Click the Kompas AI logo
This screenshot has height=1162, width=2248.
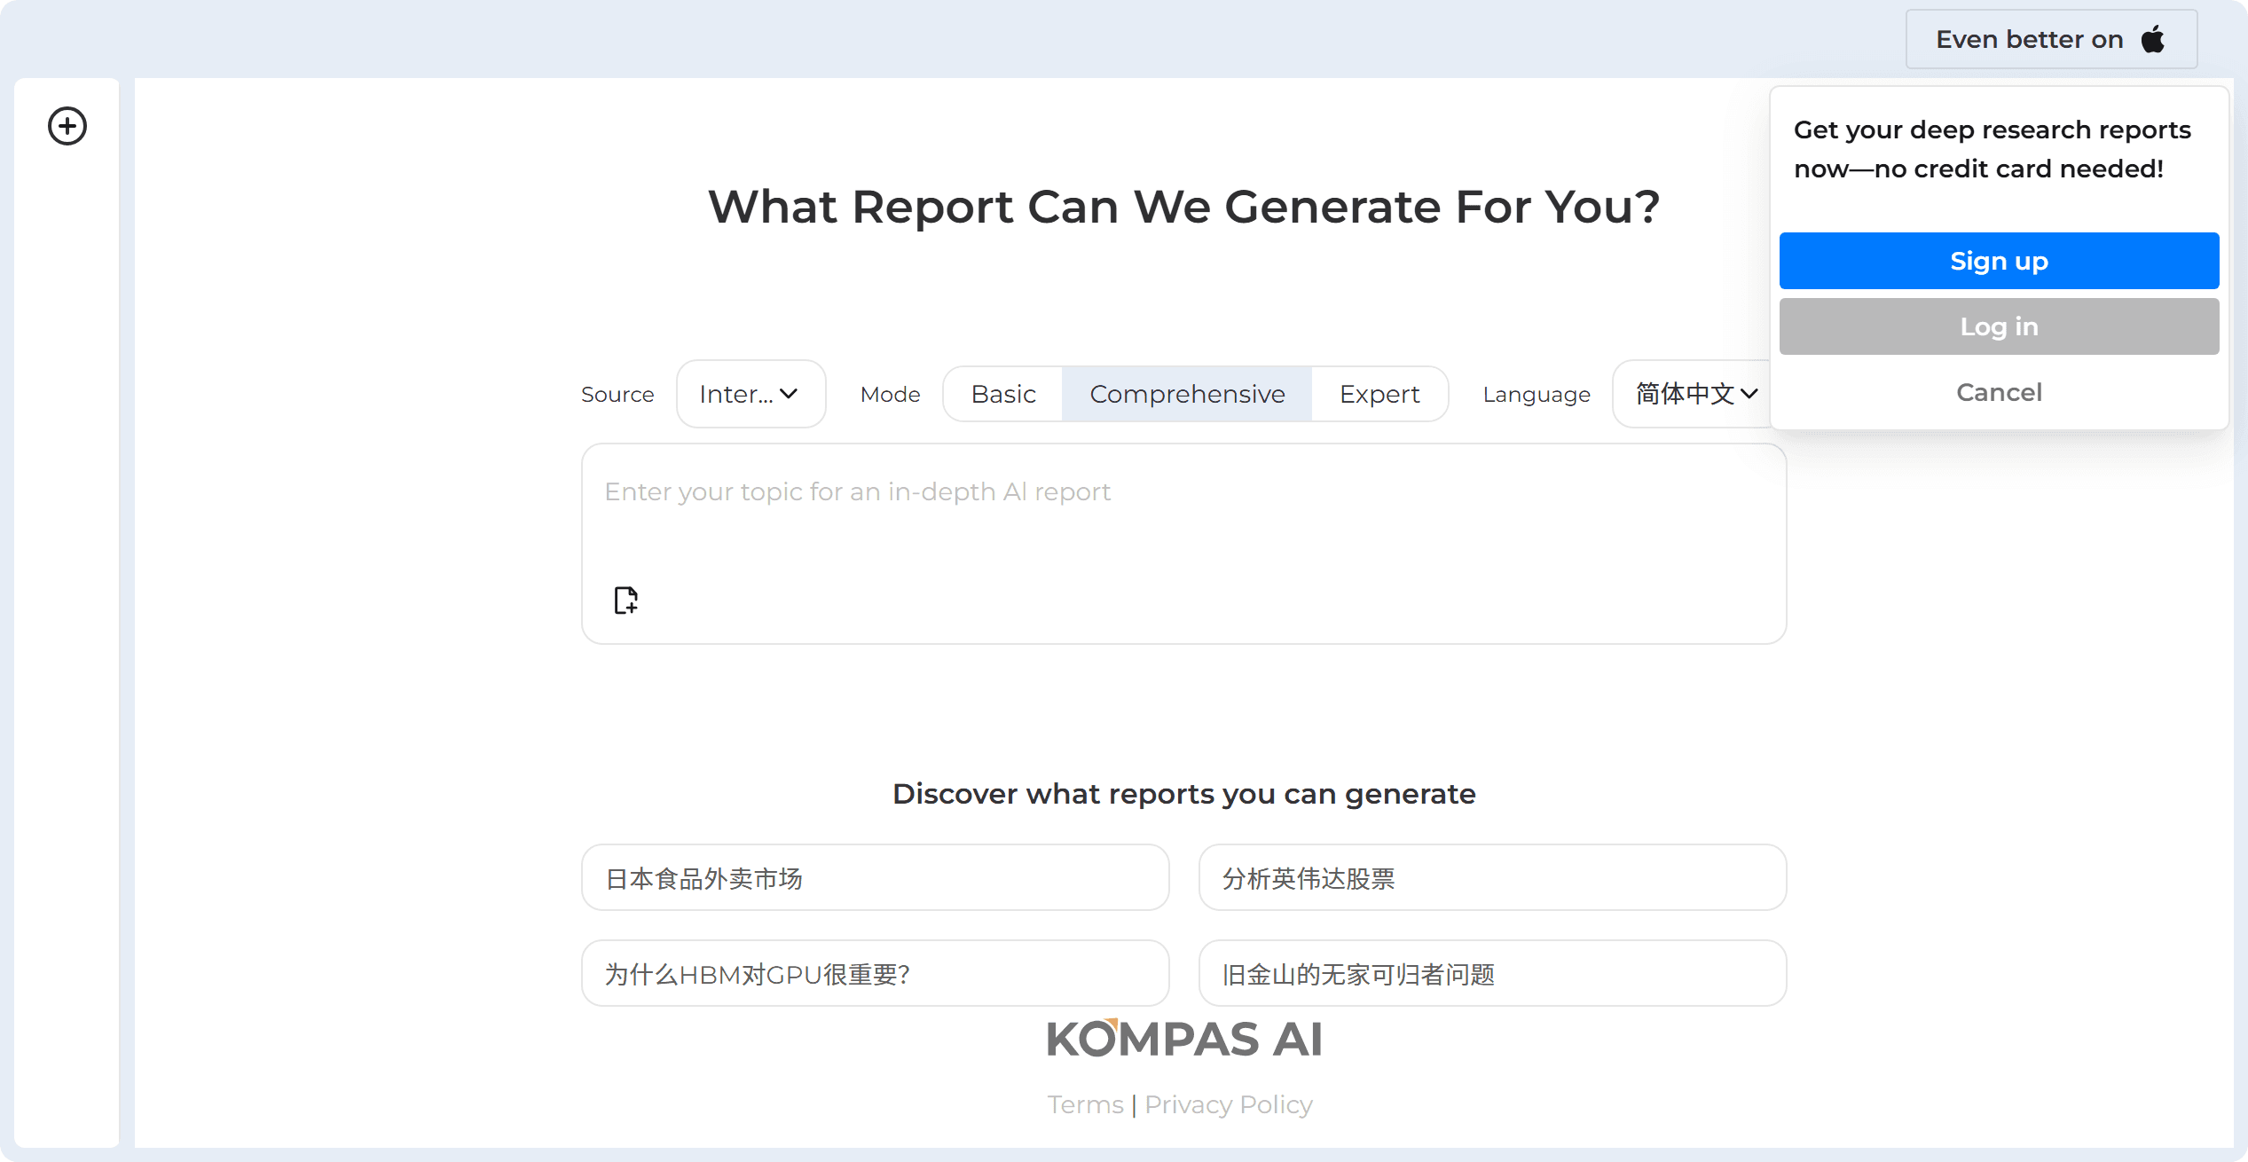pos(1183,1039)
